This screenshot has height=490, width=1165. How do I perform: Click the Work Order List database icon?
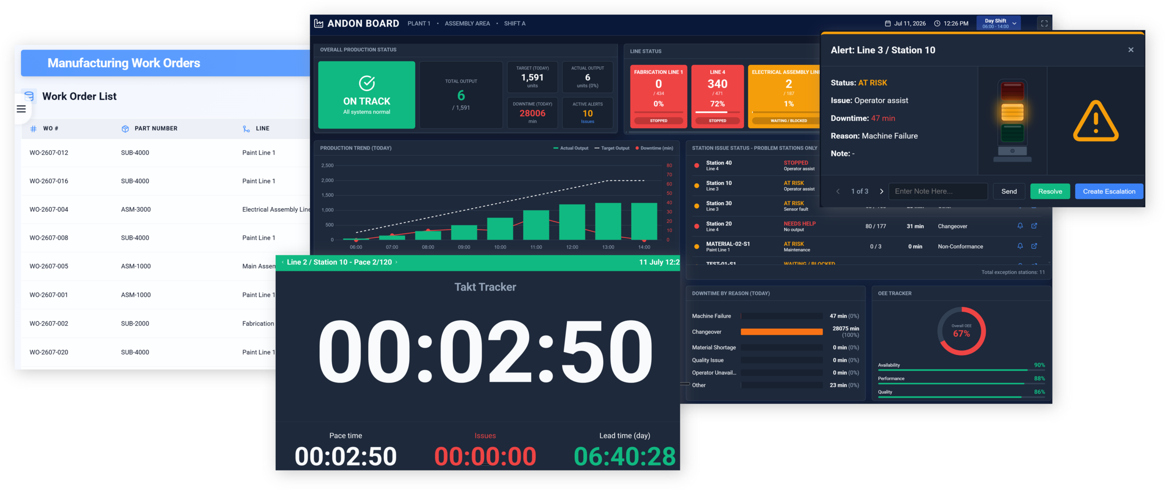click(x=29, y=96)
